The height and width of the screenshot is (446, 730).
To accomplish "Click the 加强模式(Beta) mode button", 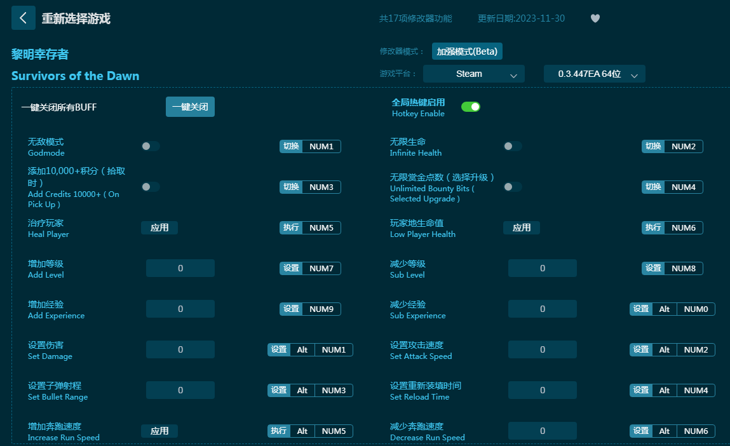I will [x=467, y=51].
